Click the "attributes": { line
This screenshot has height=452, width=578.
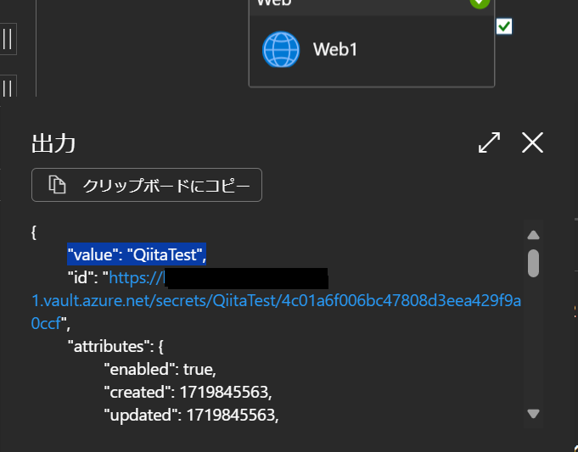point(115,346)
